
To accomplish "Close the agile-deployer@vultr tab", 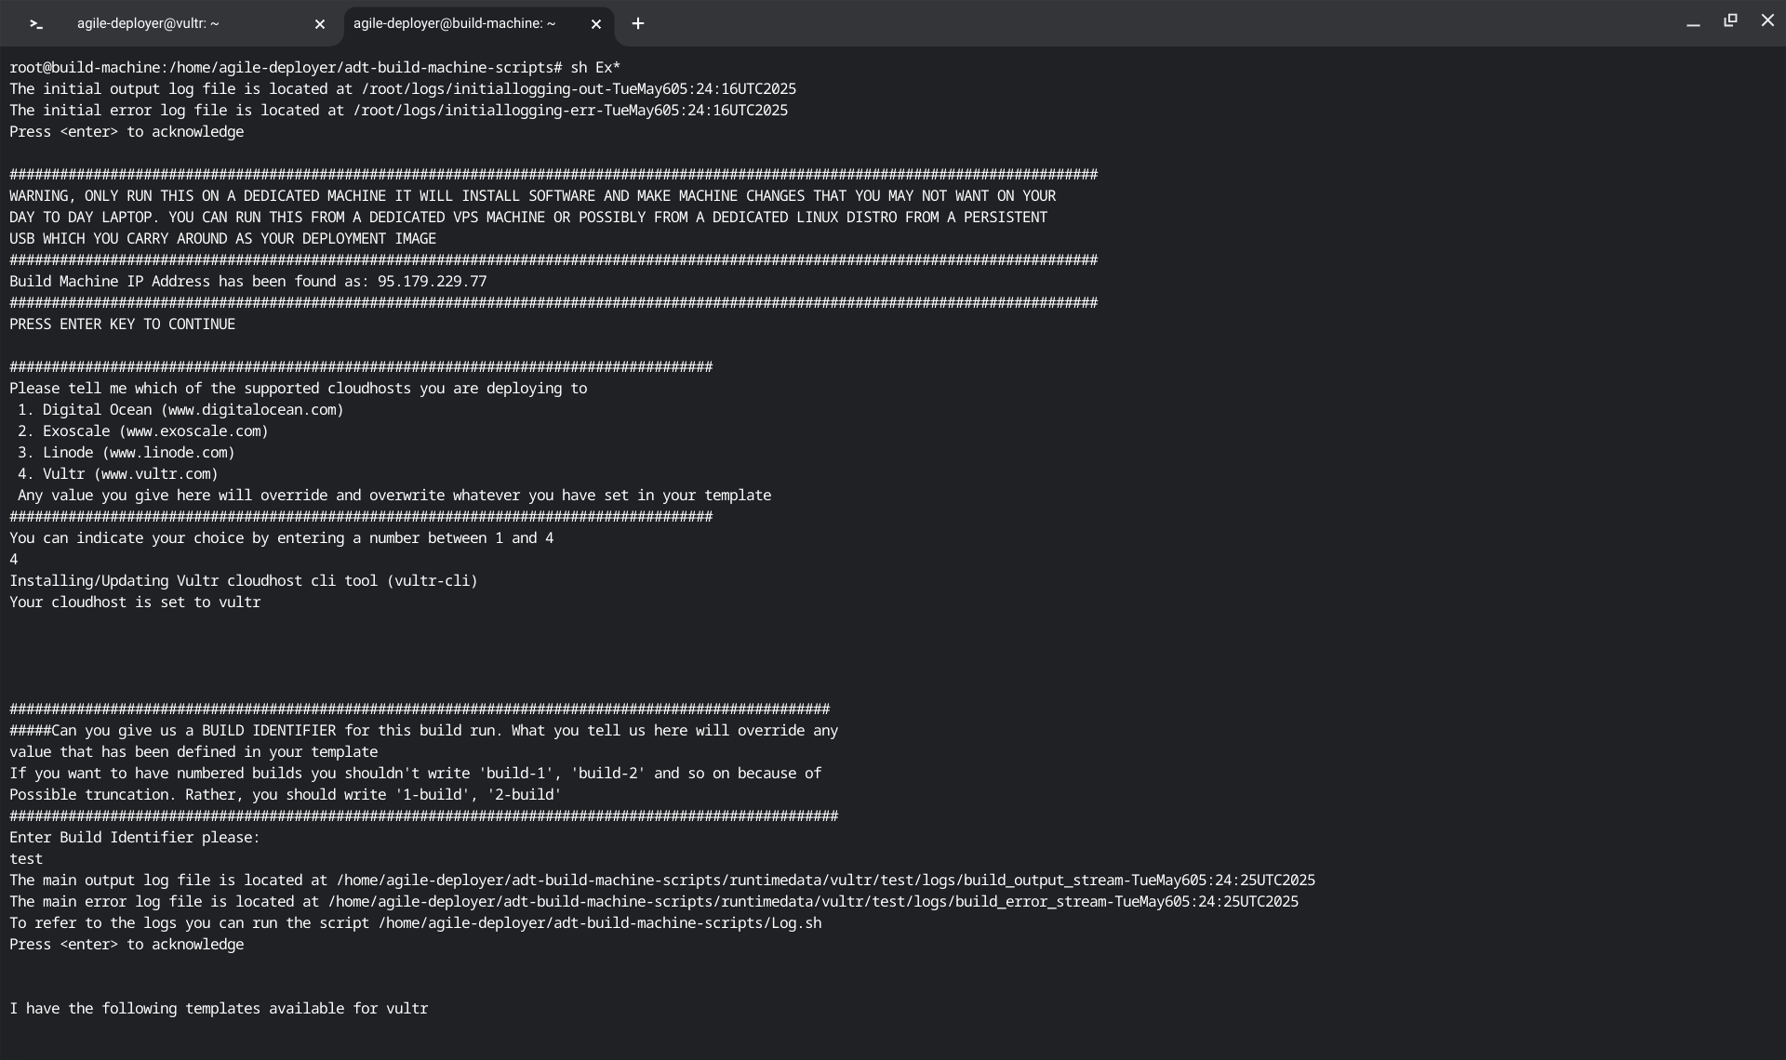I will pyautogui.click(x=320, y=24).
